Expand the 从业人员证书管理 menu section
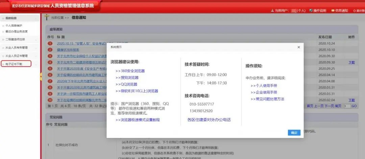The image size is (365, 159). tap(20, 56)
